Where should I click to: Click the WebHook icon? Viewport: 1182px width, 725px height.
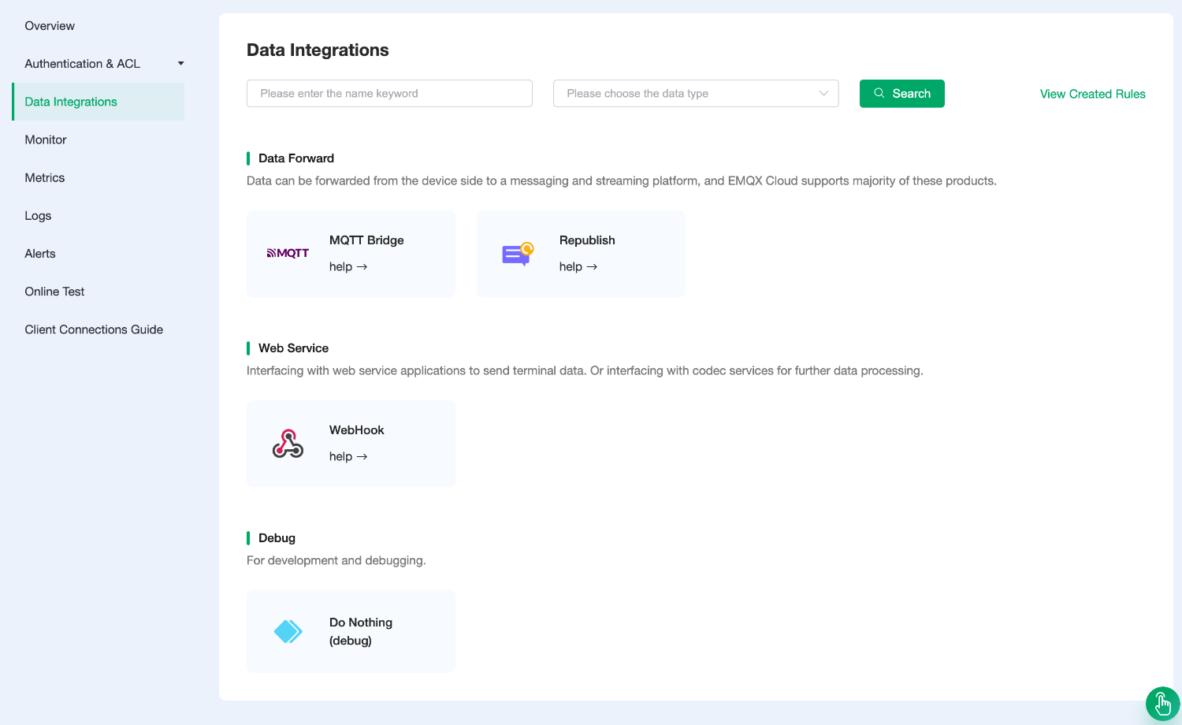coord(288,444)
